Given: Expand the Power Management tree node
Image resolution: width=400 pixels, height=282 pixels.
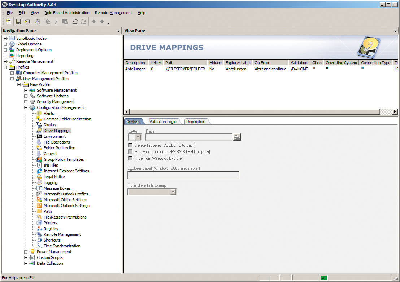Looking at the screenshot, I should tap(25, 251).
